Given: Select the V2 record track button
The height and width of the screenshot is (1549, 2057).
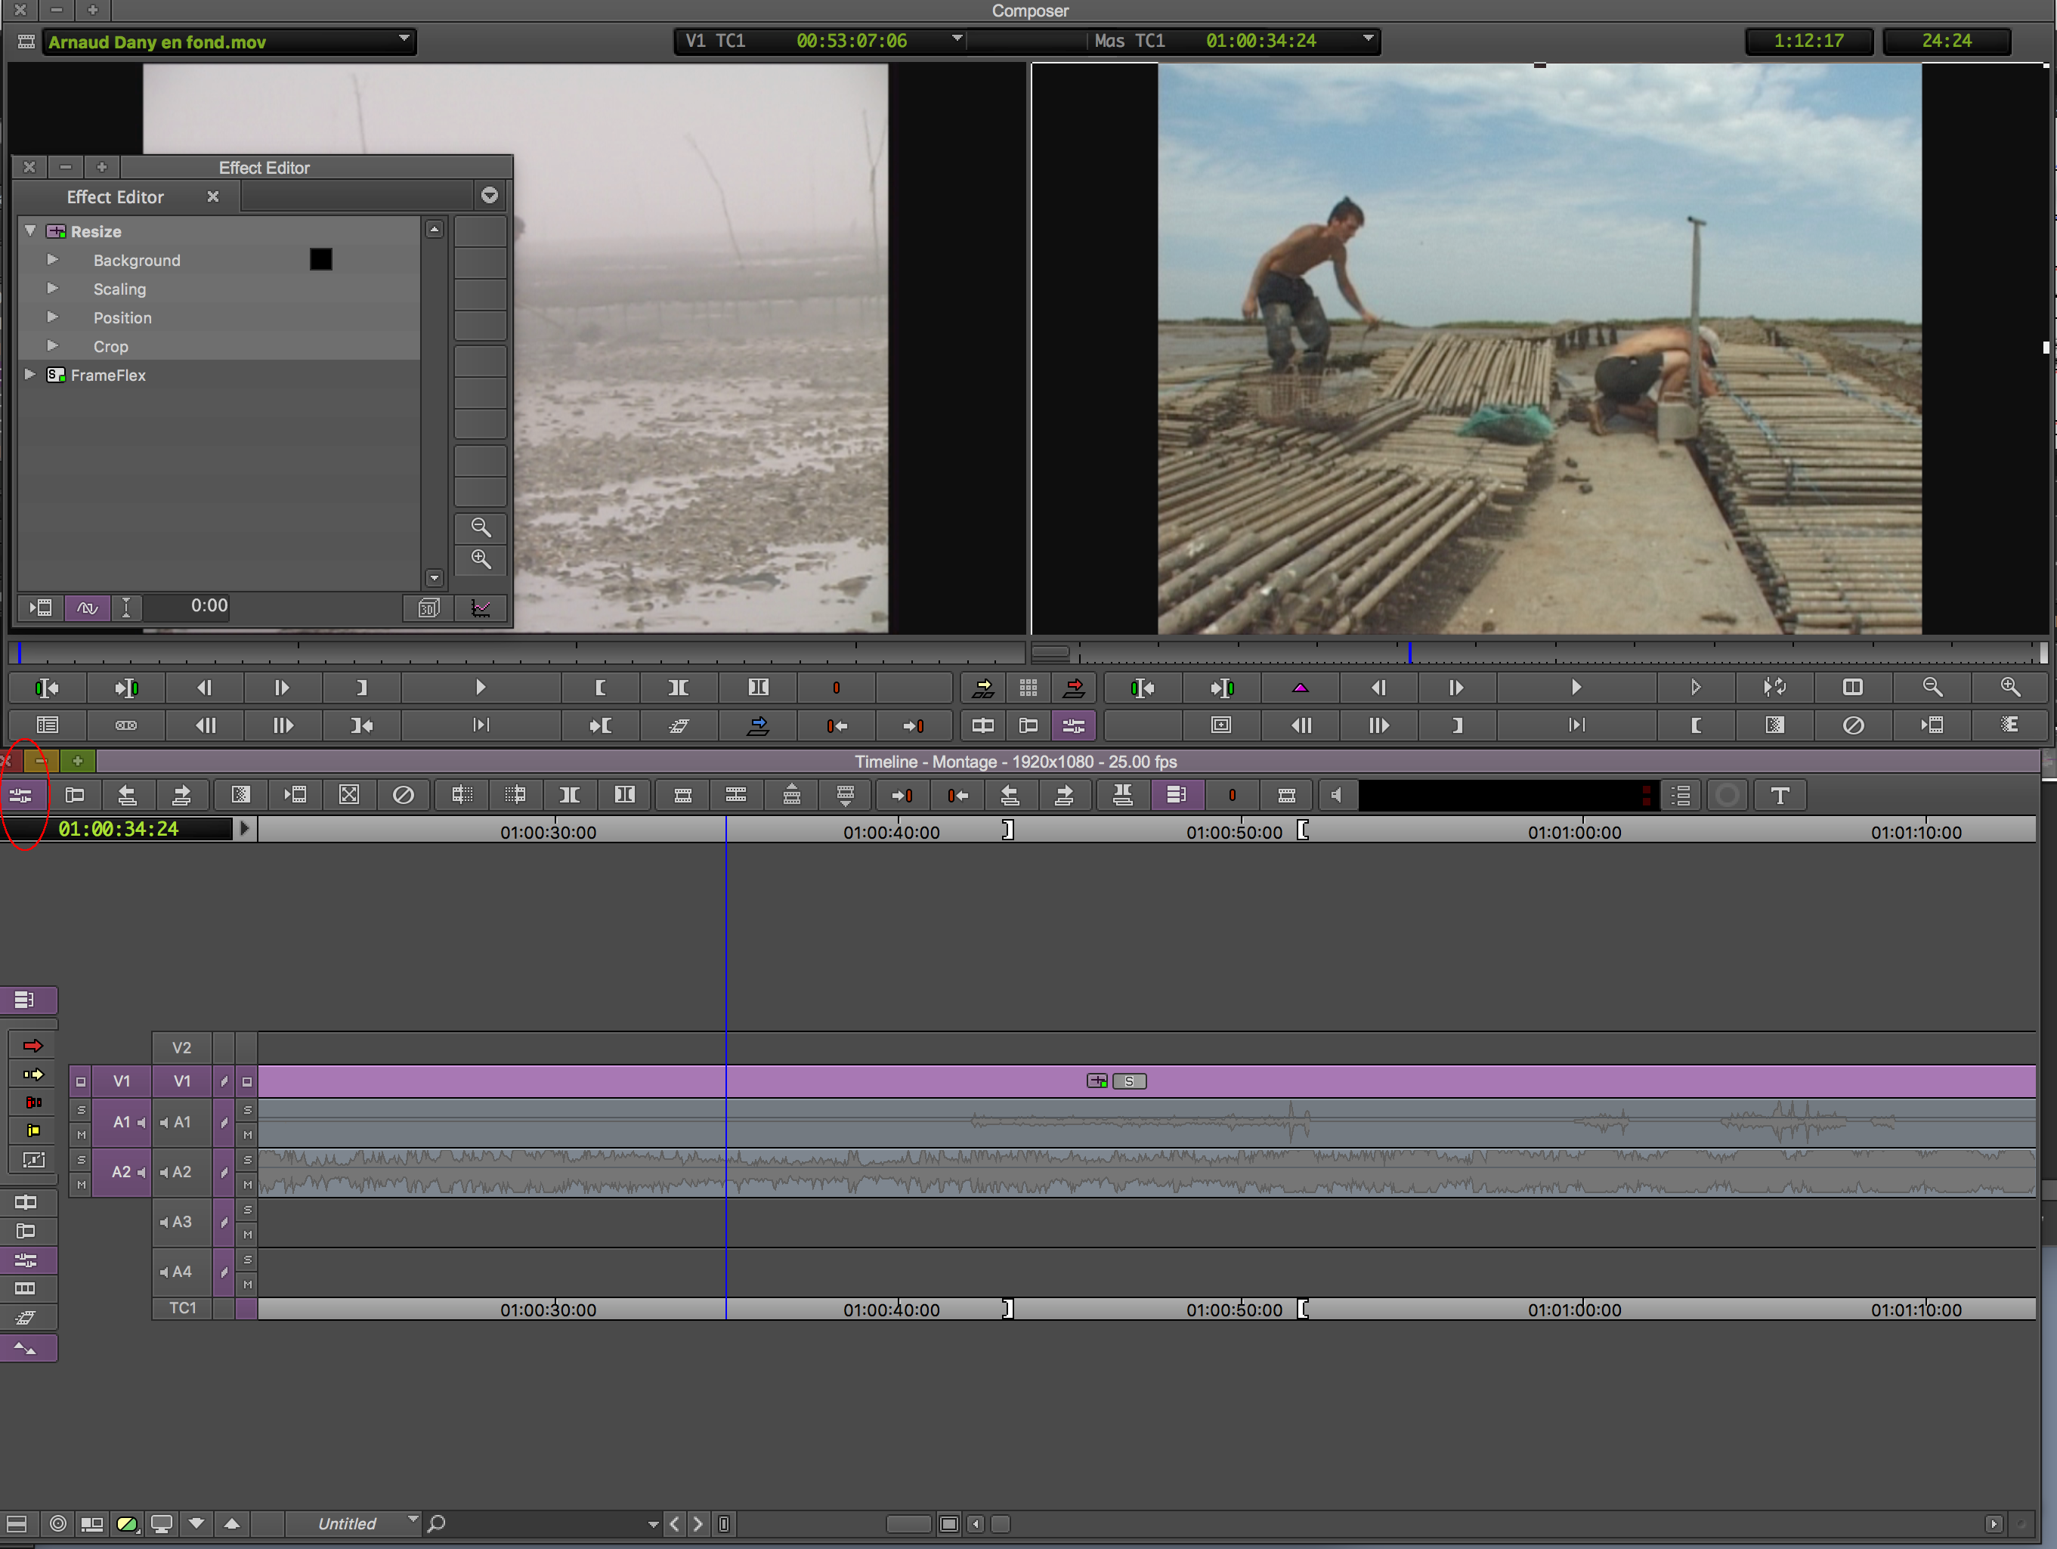Looking at the screenshot, I should (x=181, y=1048).
